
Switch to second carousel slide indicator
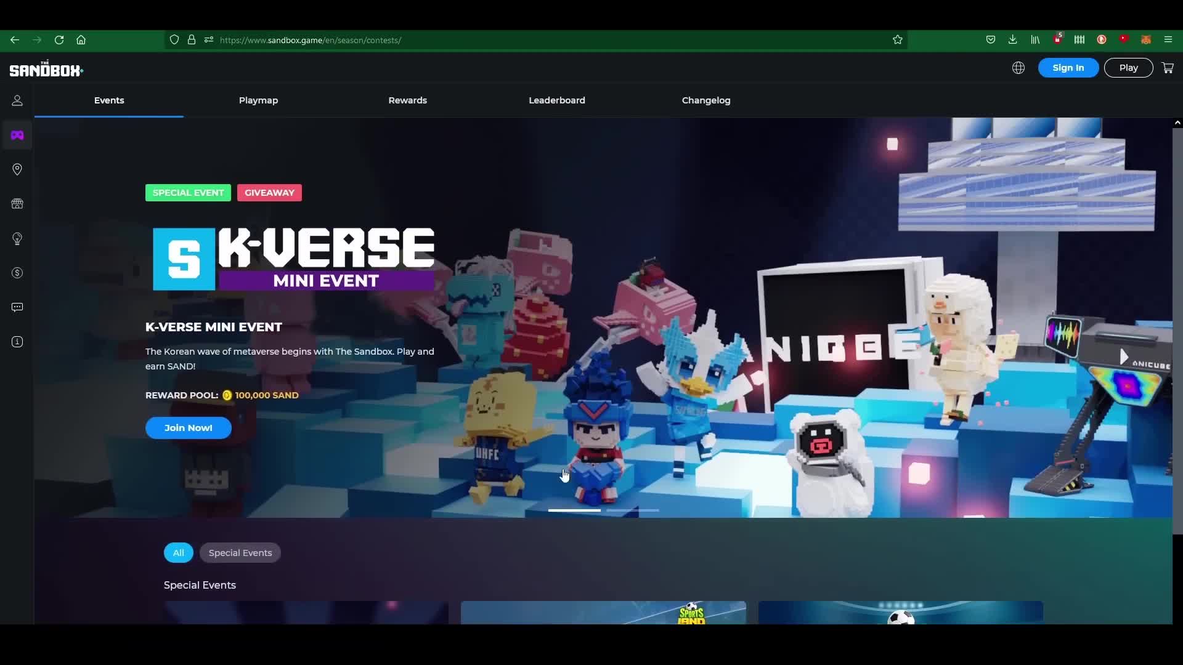633,510
